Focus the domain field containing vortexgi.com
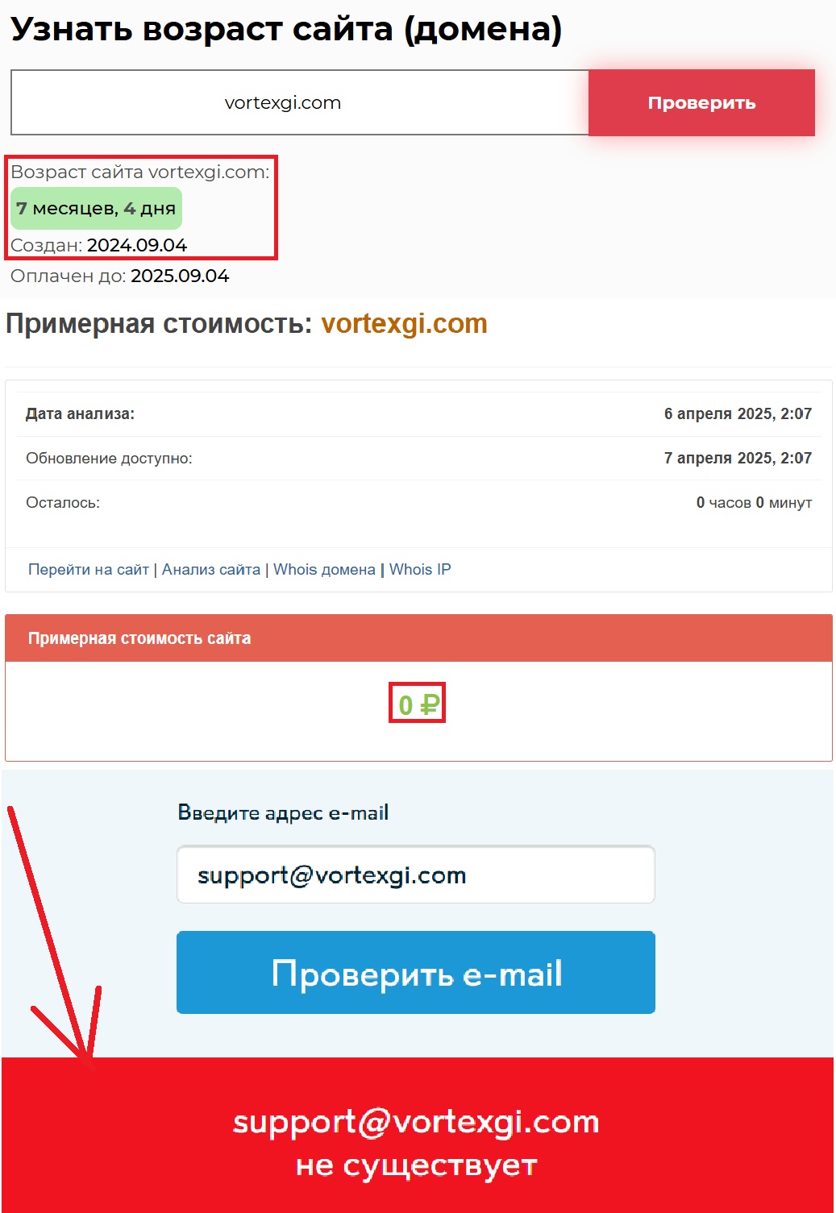Image resolution: width=836 pixels, height=1213 pixels. [x=299, y=102]
